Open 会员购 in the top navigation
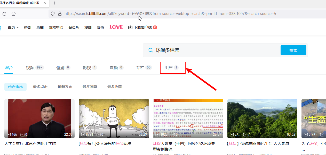 point(74,27)
